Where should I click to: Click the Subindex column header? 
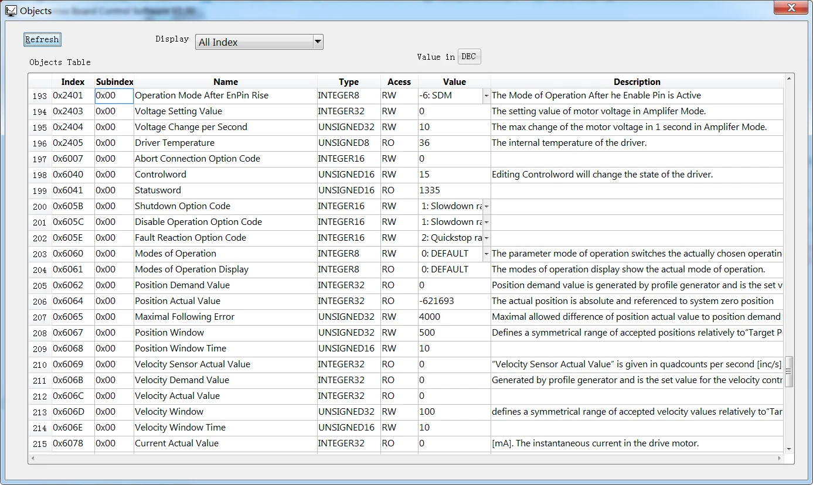pyautogui.click(x=114, y=82)
